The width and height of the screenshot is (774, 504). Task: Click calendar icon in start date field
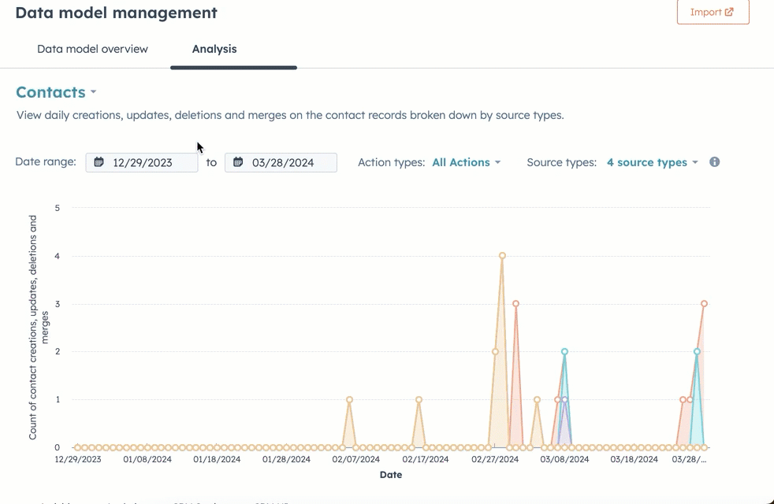[x=99, y=162]
